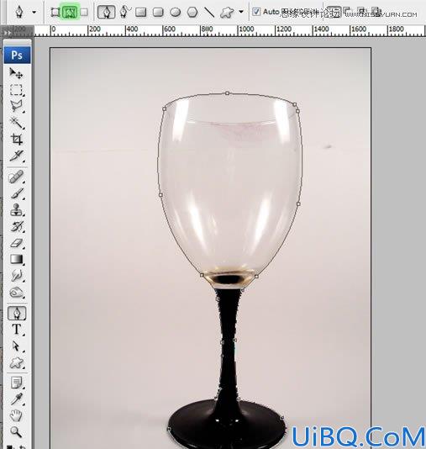The width and height of the screenshot is (426, 449).
Task: Click the anchor at bowl's bottom-right base
Action: tap(256, 277)
